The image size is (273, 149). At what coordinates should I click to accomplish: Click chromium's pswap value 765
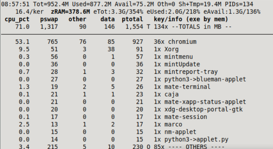(x=52, y=42)
